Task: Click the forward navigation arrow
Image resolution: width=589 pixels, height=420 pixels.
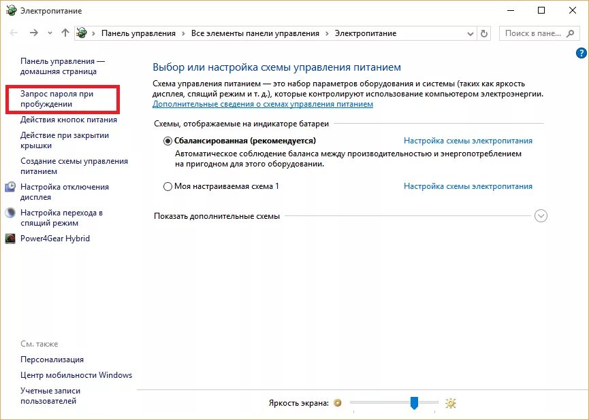Action: (x=34, y=33)
